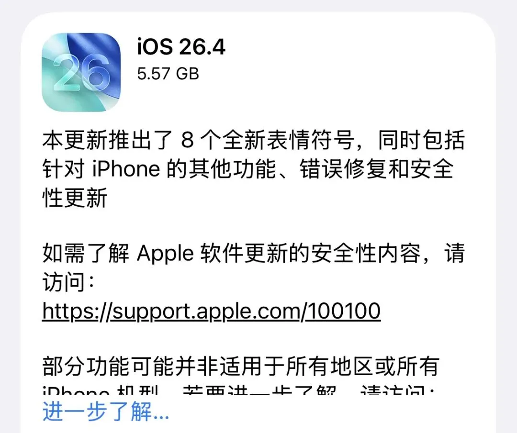Tap the iOS 26 update icon
This screenshot has height=433, width=517.
[x=81, y=72]
